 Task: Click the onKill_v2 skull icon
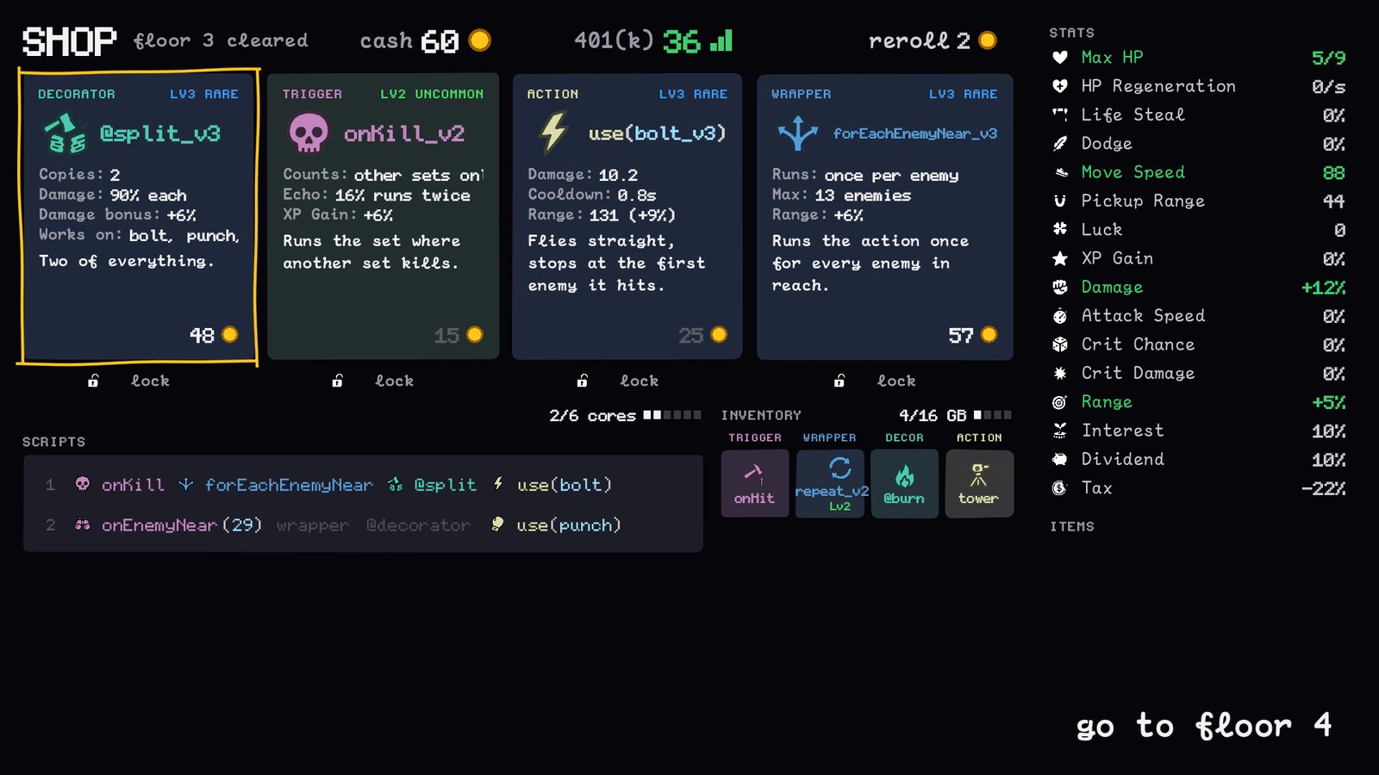309,133
